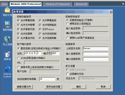Select 固定连接 IP和端口 radio option

click(x=18, y=49)
